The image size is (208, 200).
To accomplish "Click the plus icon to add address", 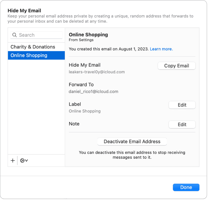I will [13, 160].
